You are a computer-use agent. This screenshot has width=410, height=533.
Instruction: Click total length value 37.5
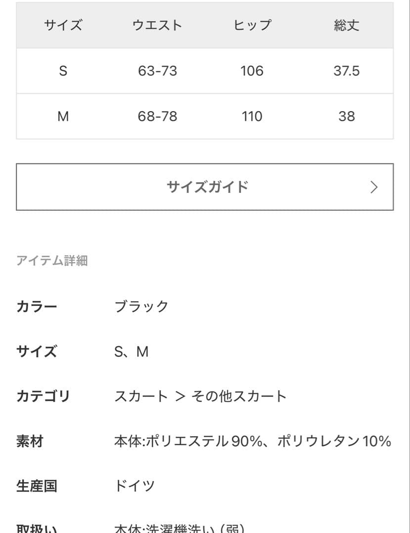click(x=346, y=71)
